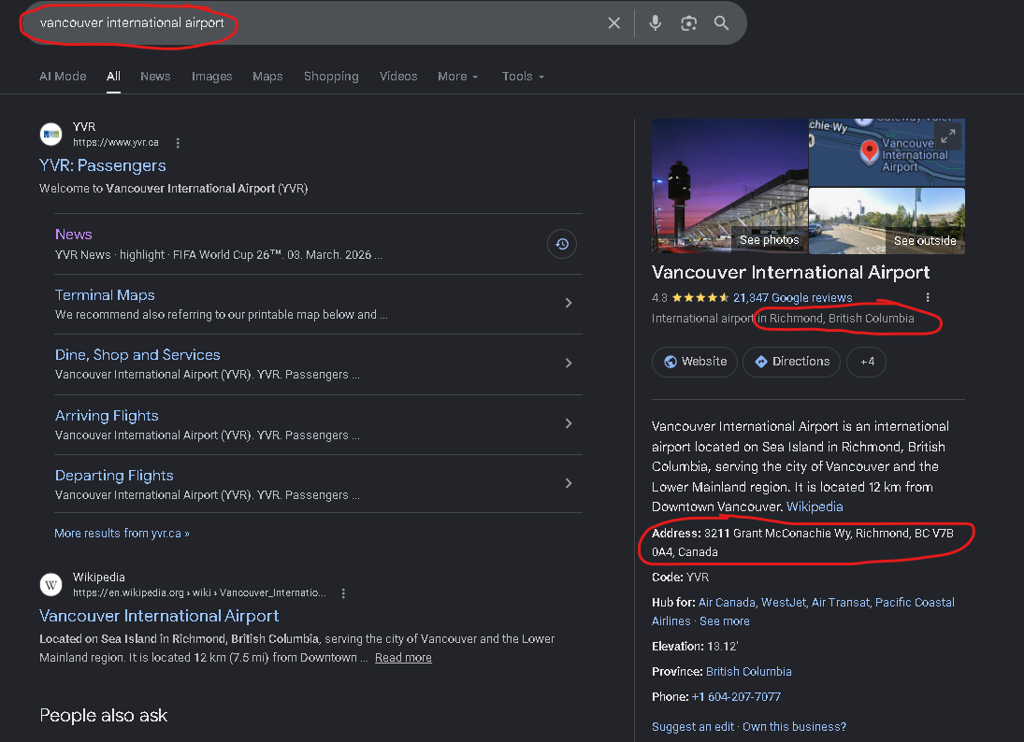1024x742 pixels.
Task: Open the map thumbnail of the airport
Action: [x=887, y=152]
